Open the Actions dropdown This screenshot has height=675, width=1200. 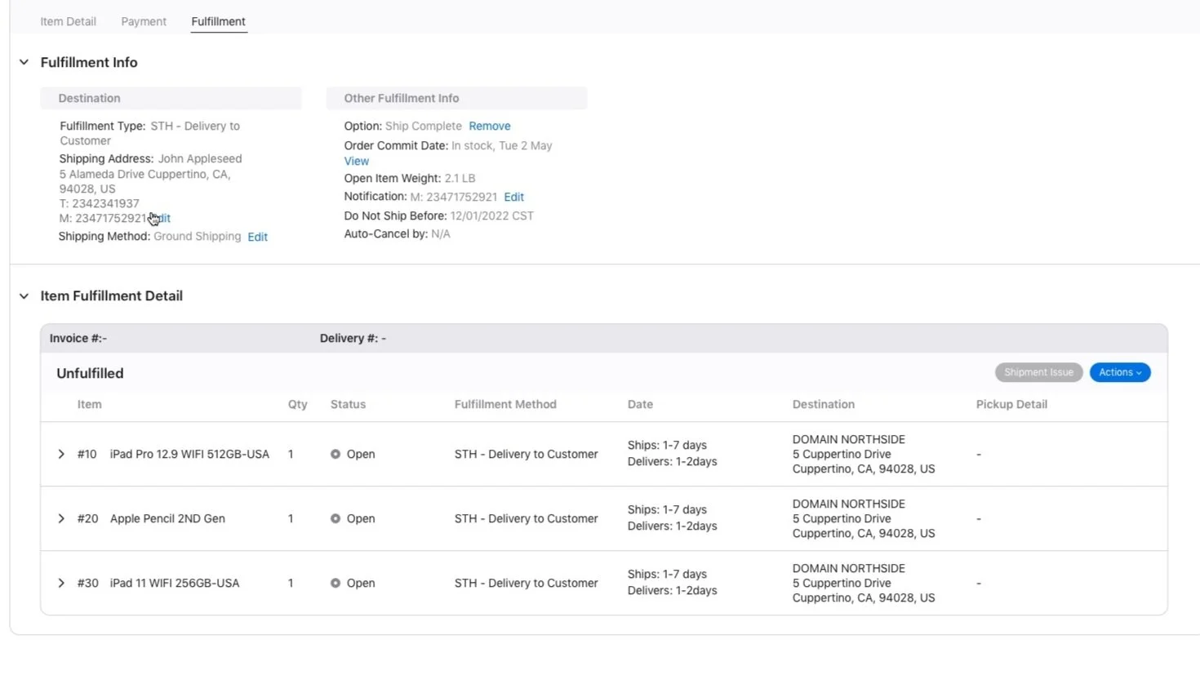pos(1120,372)
